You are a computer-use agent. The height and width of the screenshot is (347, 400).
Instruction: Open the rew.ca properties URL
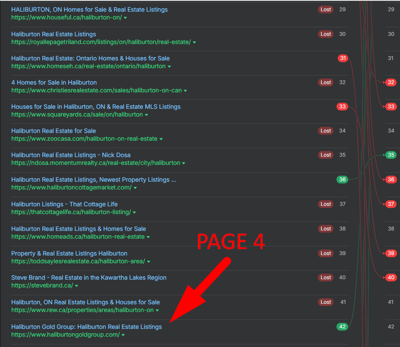[83, 310]
